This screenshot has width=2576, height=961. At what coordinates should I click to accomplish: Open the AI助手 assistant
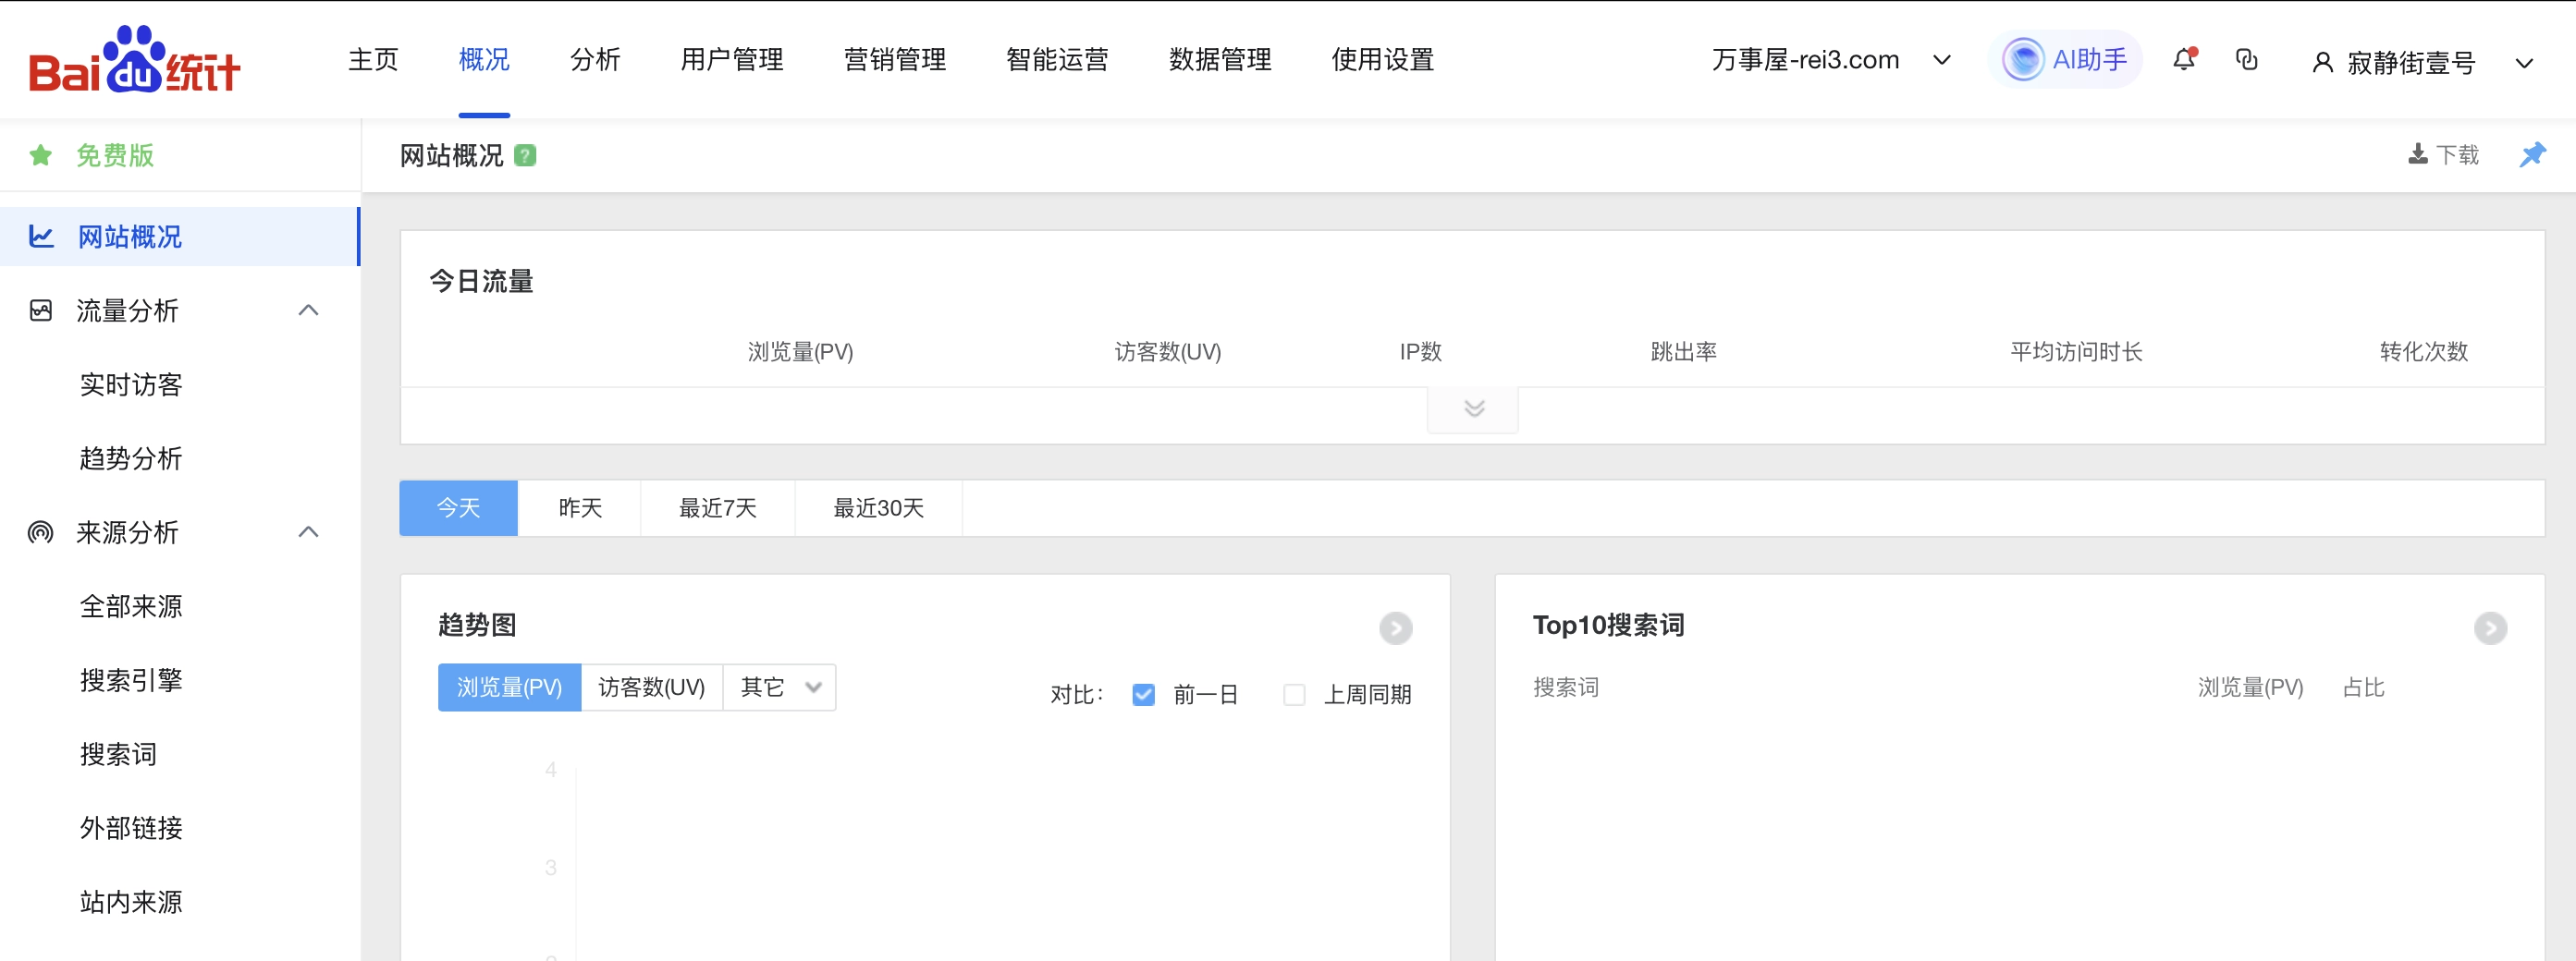point(2066,60)
